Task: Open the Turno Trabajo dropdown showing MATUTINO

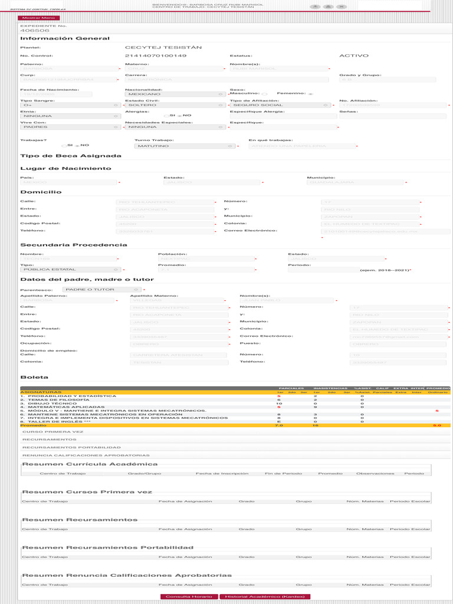Action: point(185,146)
